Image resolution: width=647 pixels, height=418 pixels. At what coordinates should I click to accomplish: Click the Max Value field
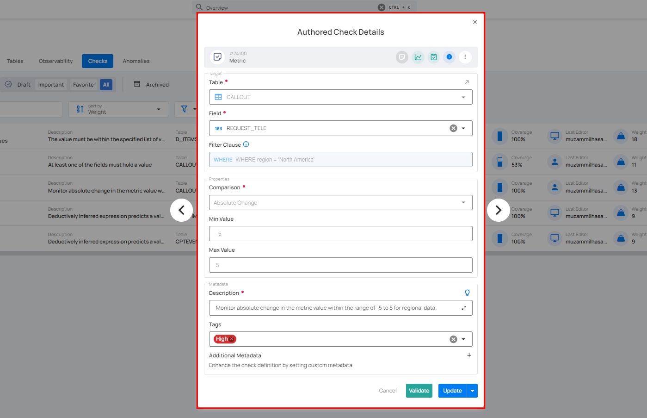(x=340, y=265)
